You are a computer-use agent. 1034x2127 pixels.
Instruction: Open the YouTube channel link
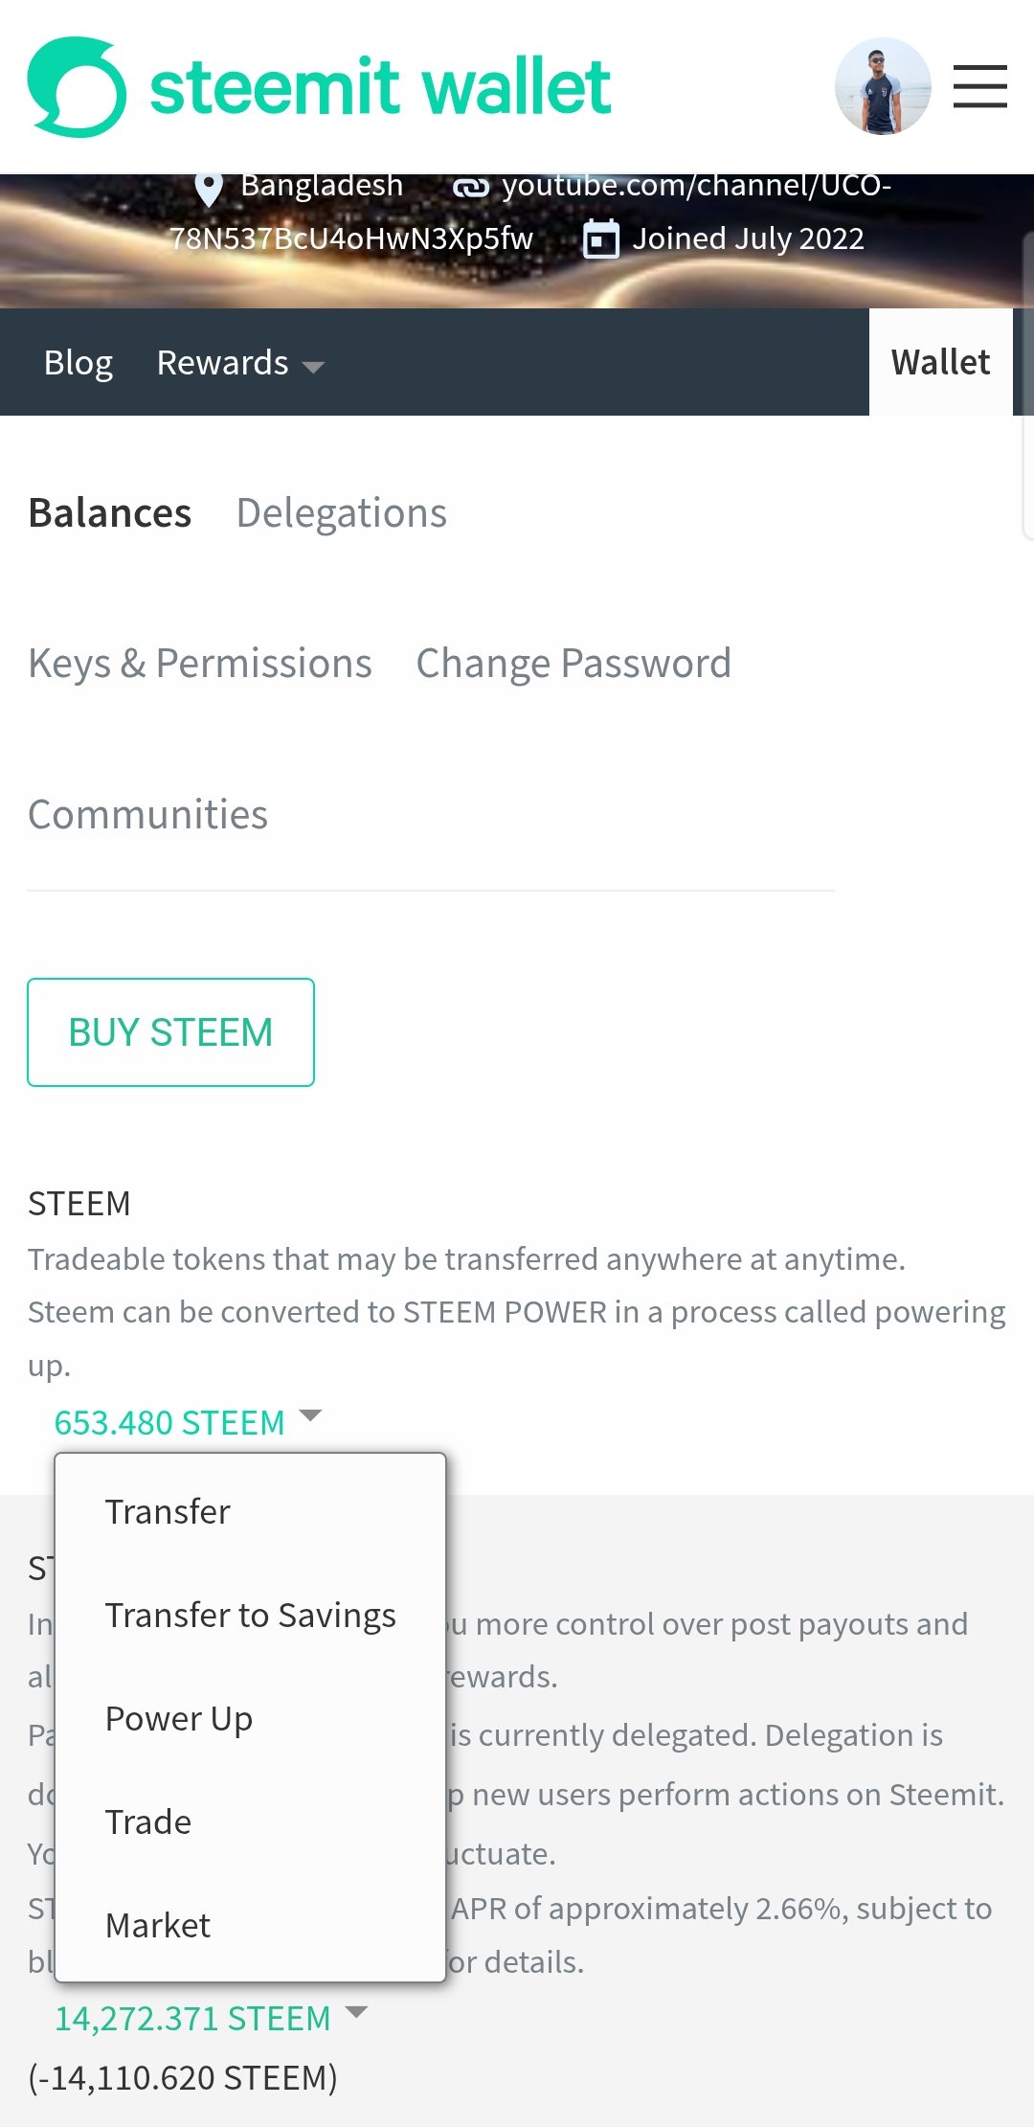(696, 185)
